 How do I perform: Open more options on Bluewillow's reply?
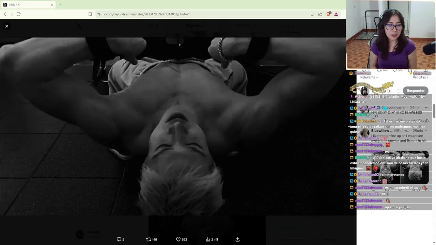coord(426,131)
